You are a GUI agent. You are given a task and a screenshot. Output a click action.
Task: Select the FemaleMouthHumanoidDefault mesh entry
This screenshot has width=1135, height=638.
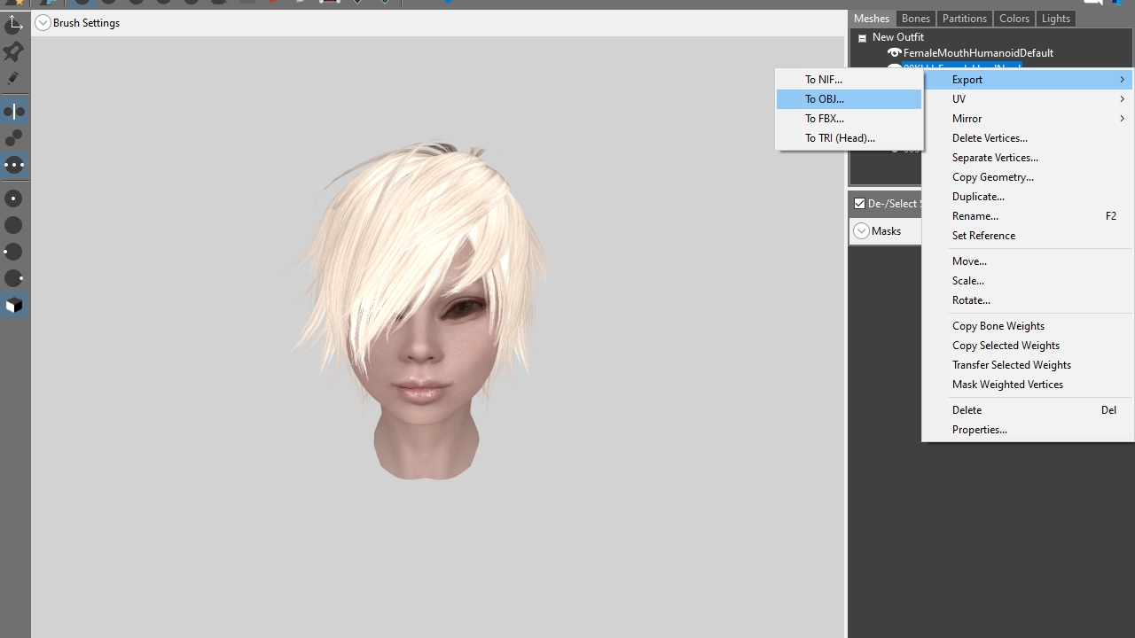click(978, 53)
